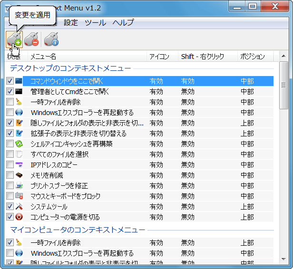This screenshot has width=293, height=269.
Task: Click tools icon of システムツール
Action: (x=19, y=206)
